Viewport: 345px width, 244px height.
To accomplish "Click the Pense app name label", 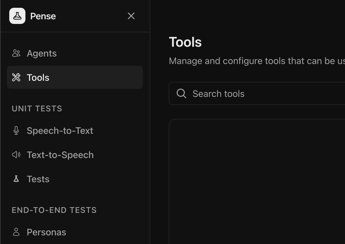I will tap(43, 16).
